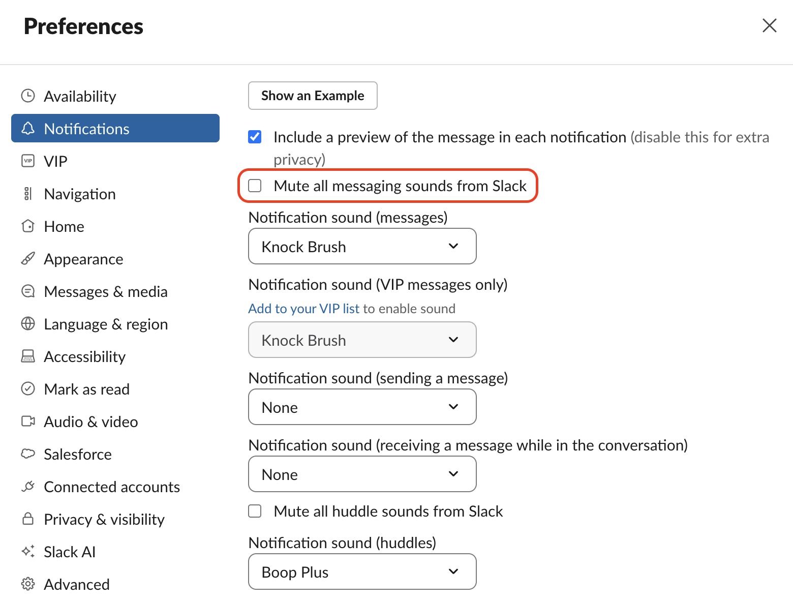Open Accessibility preferences
Image resolution: width=793 pixels, height=601 pixels.
click(115, 356)
